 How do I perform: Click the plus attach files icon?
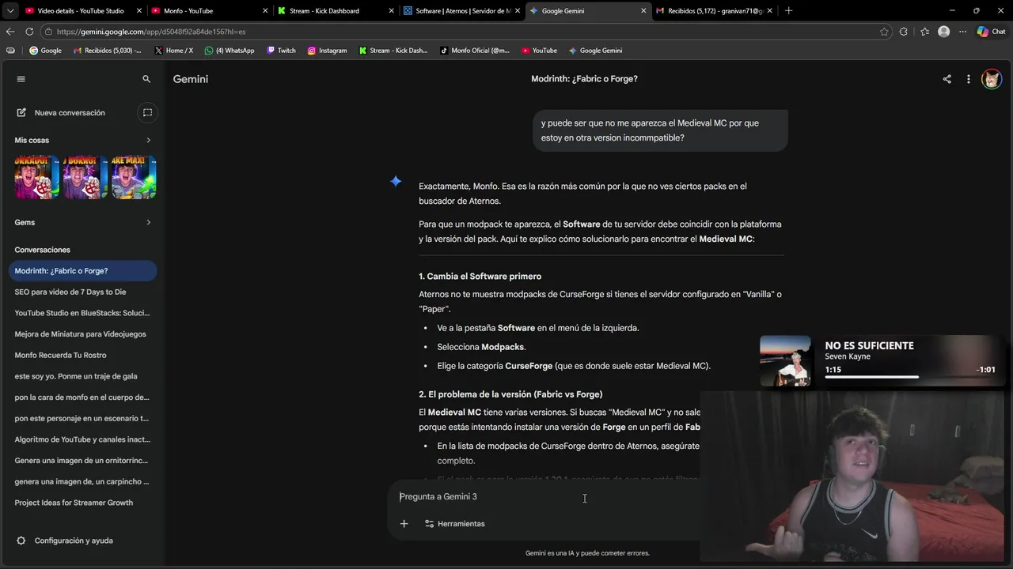tap(404, 523)
